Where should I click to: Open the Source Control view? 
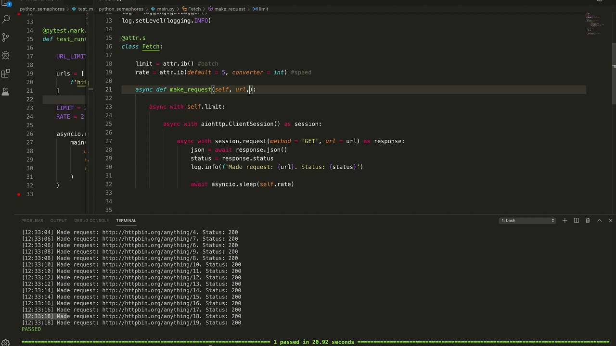pos(6,37)
